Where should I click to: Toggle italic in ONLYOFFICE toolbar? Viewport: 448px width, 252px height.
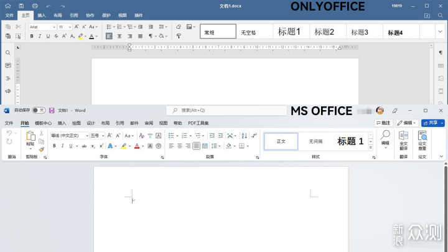40,36
